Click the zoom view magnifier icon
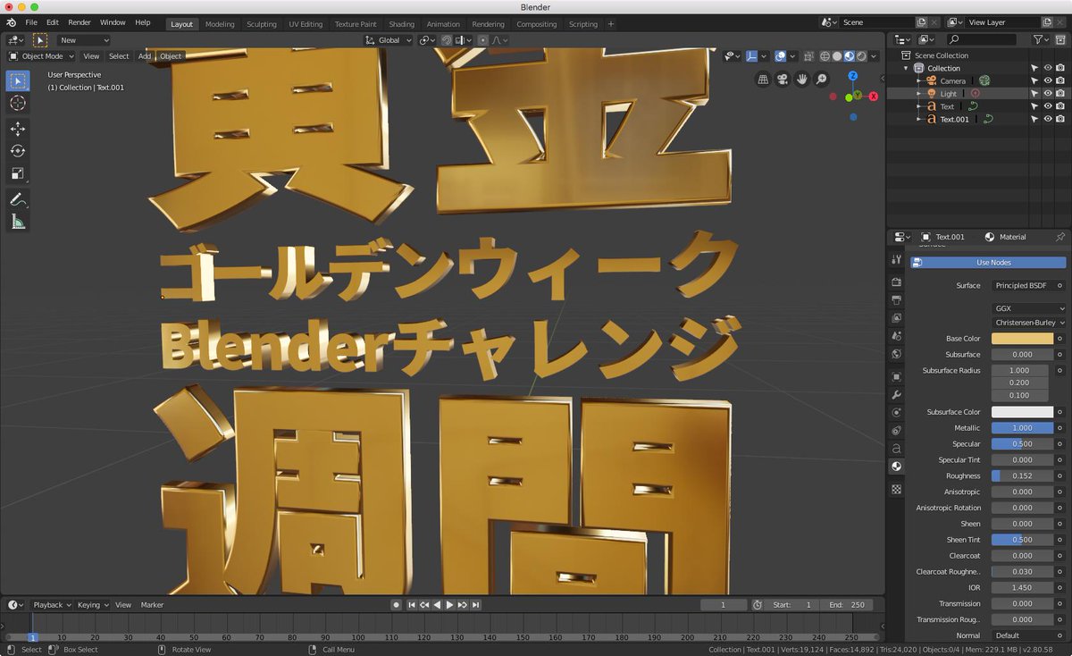 pyautogui.click(x=822, y=80)
